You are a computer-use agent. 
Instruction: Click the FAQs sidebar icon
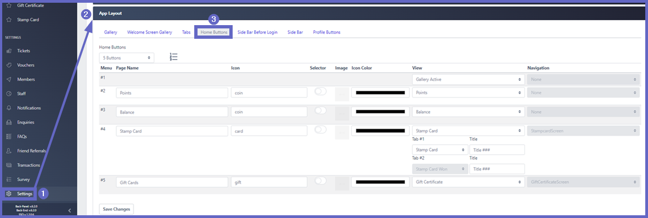tap(9, 137)
